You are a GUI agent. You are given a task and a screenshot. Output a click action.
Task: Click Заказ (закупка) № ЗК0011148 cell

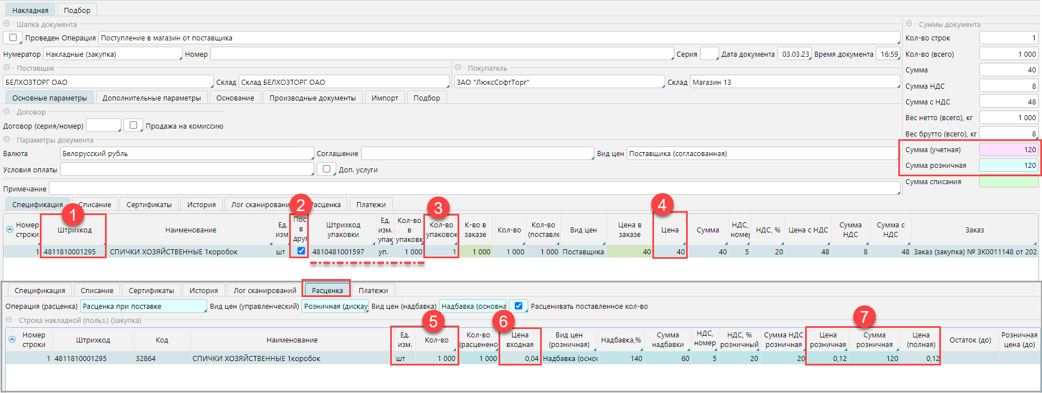(975, 252)
